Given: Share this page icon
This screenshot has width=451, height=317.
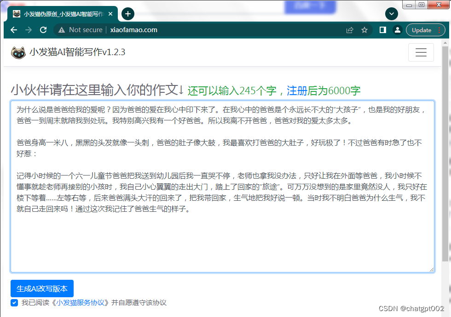Looking at the screenshot, I should [x=350, y=30].
